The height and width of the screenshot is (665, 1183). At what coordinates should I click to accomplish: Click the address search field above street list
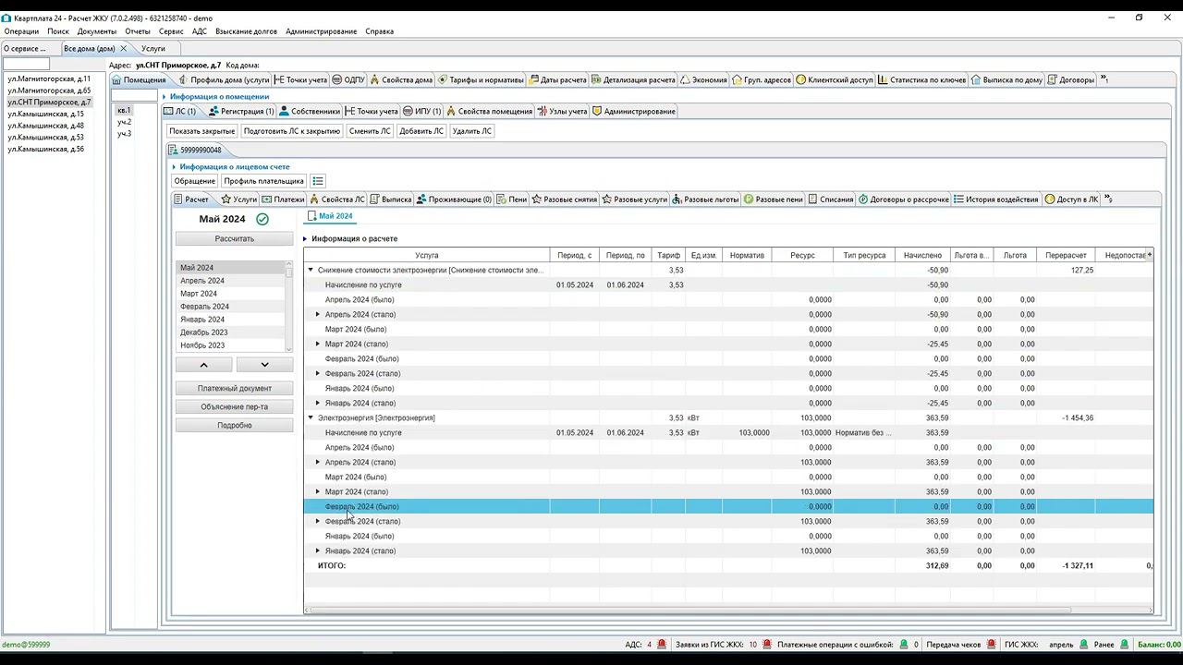tap(27, 64)
